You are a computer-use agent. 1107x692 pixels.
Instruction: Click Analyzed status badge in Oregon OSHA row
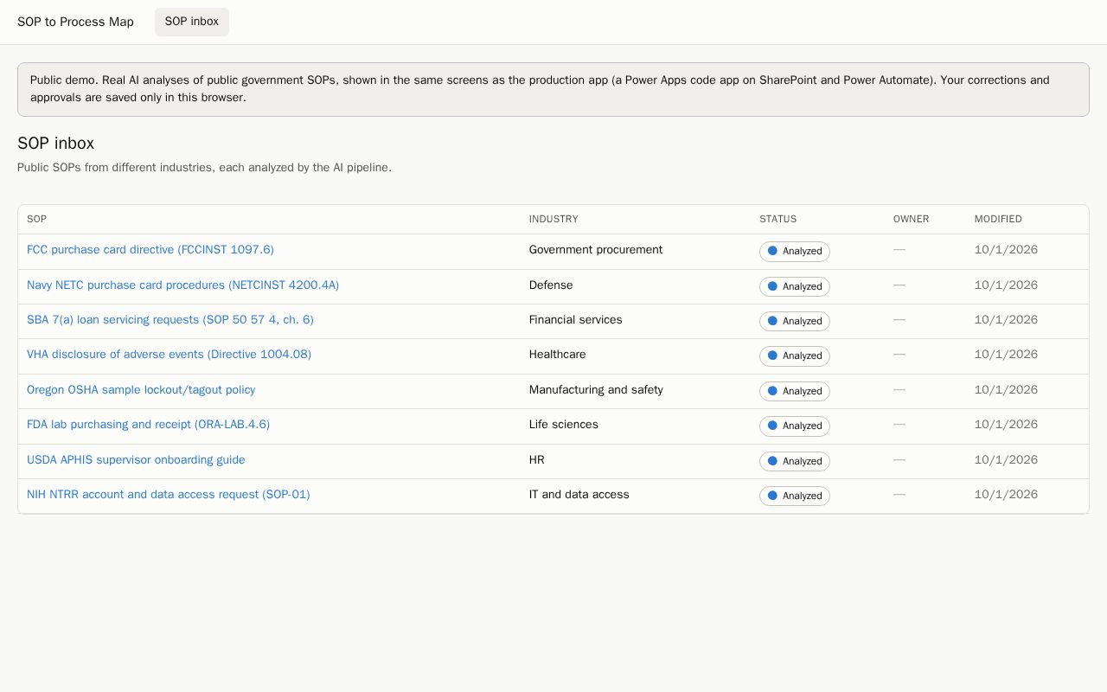pos(795,391)
